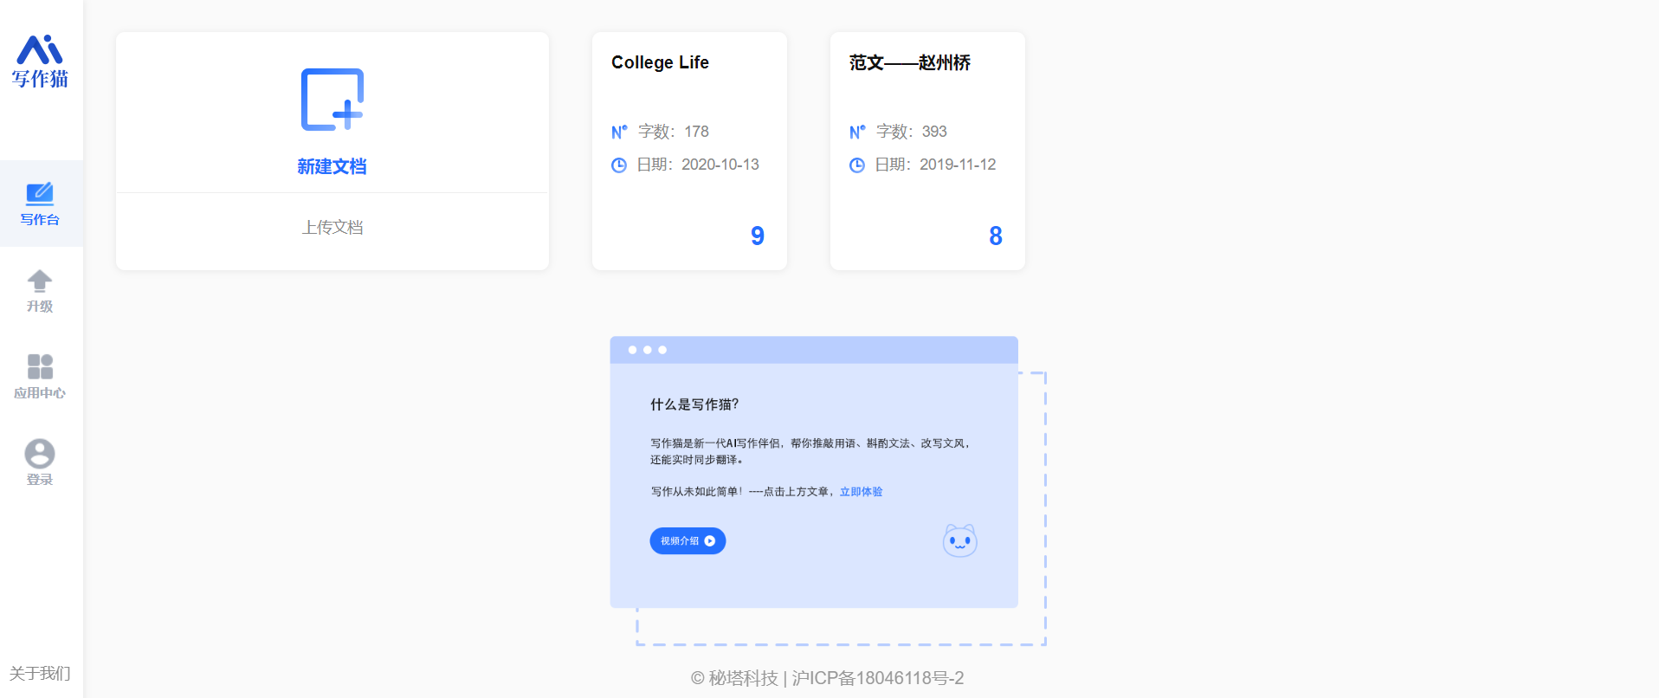Image resolution: width=1659 pixels, height=698 pixels.
Task: Open 关于我们 at sidebar bottom
Action: point(40,674)
